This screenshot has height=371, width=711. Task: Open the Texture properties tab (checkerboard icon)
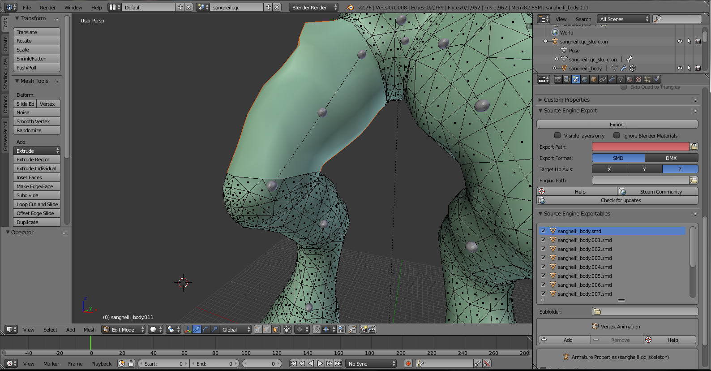[638, 79]
